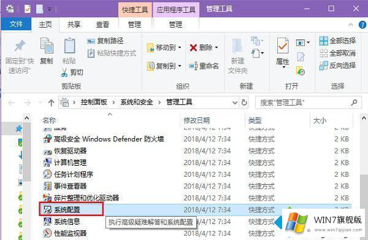The width and height of the screenshot is (368, 240).
Task: Click 全部取消 select none
Action: point(337,53)
